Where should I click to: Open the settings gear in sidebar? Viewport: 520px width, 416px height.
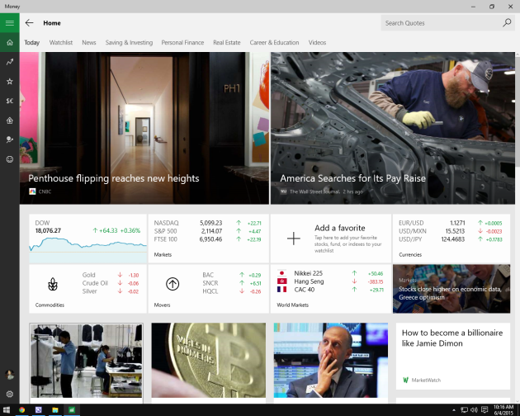[10, 394]
